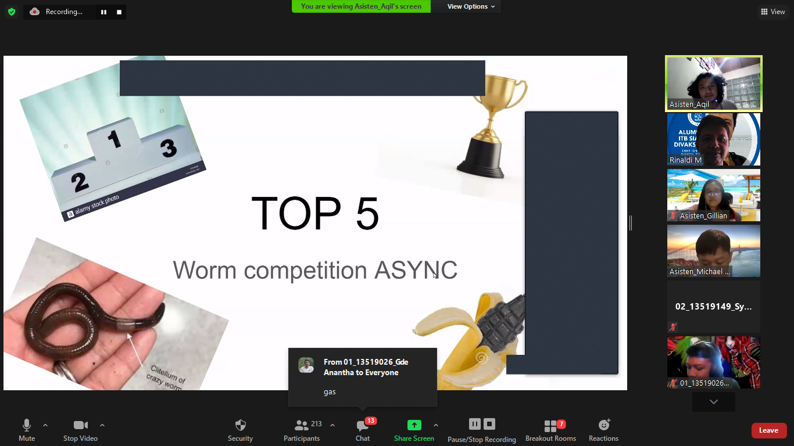Open chat notification from Gde Anantha
The height and width of the screenshot is (446, 794).
363,377
